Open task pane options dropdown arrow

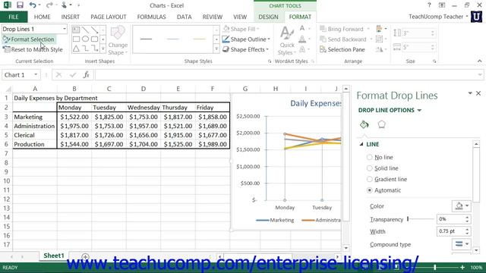(x=470, y=93)
